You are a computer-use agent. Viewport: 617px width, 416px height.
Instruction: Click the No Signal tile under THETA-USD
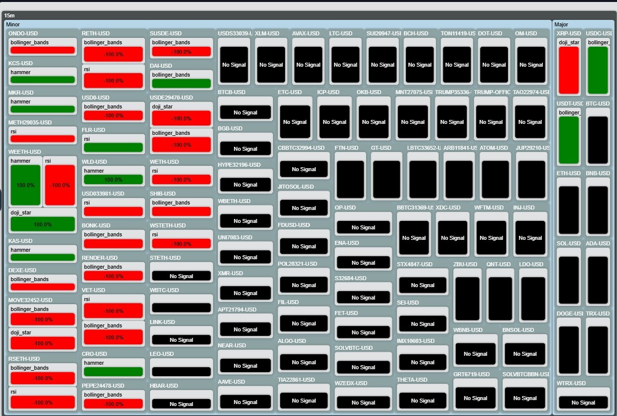point(423,400)
